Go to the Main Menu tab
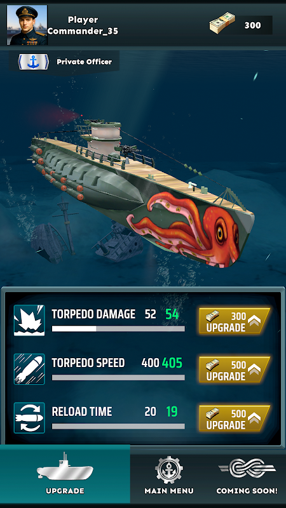Screen dimensions: 286x508 tap(169, 475)
